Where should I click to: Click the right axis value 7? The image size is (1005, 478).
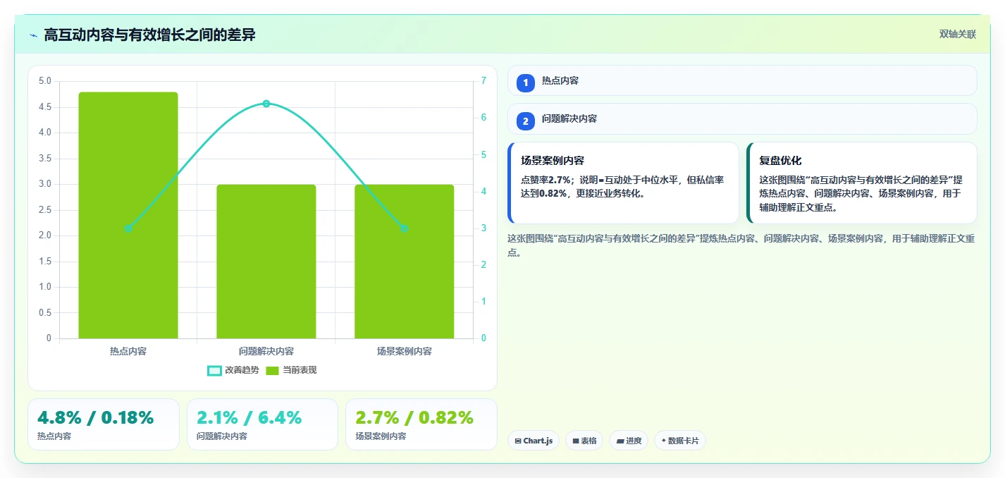[483, 81]
